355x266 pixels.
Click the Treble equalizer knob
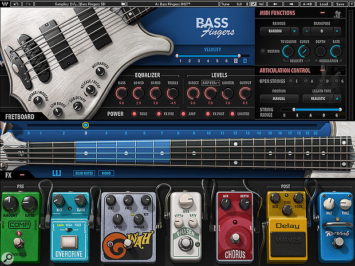(172, 93)
